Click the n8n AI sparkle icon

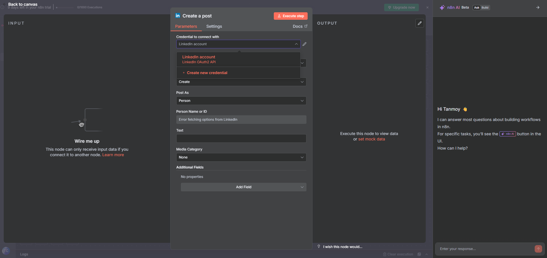(x=442, y=7)
